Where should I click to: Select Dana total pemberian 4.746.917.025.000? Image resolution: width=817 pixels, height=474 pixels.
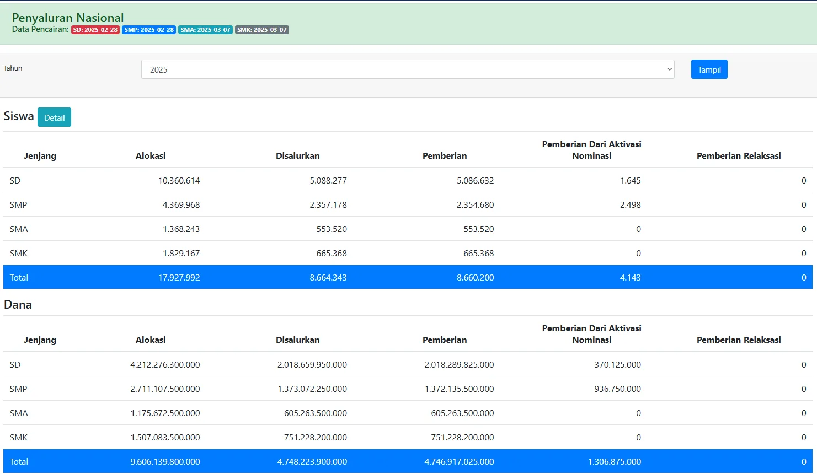(459, 462)
